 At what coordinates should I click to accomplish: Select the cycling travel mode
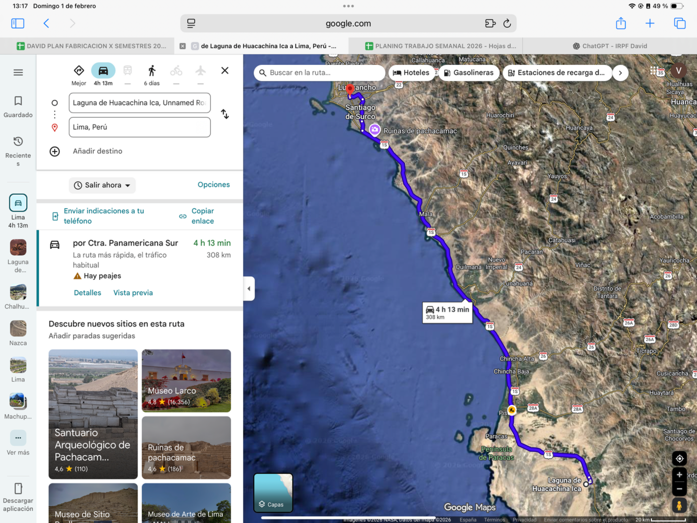pyautogui.click(x=176, y=75)
